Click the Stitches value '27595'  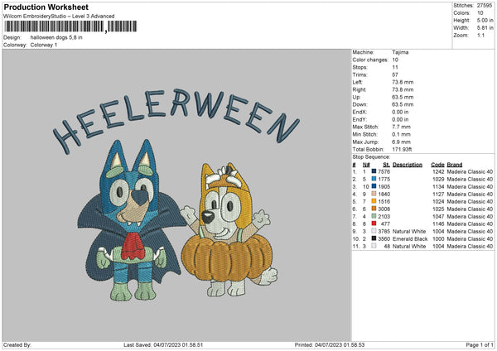tap(485, 6)
